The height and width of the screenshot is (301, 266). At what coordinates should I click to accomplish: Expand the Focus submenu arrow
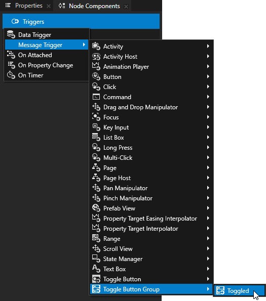208,117
